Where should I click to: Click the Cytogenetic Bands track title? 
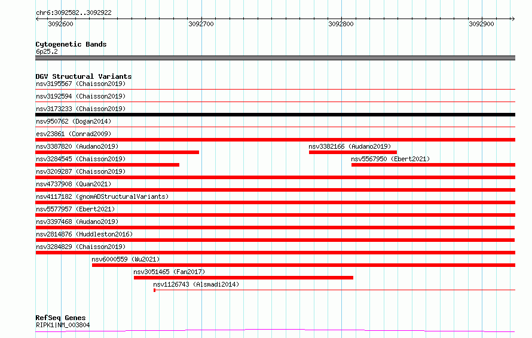coord(71,44)
